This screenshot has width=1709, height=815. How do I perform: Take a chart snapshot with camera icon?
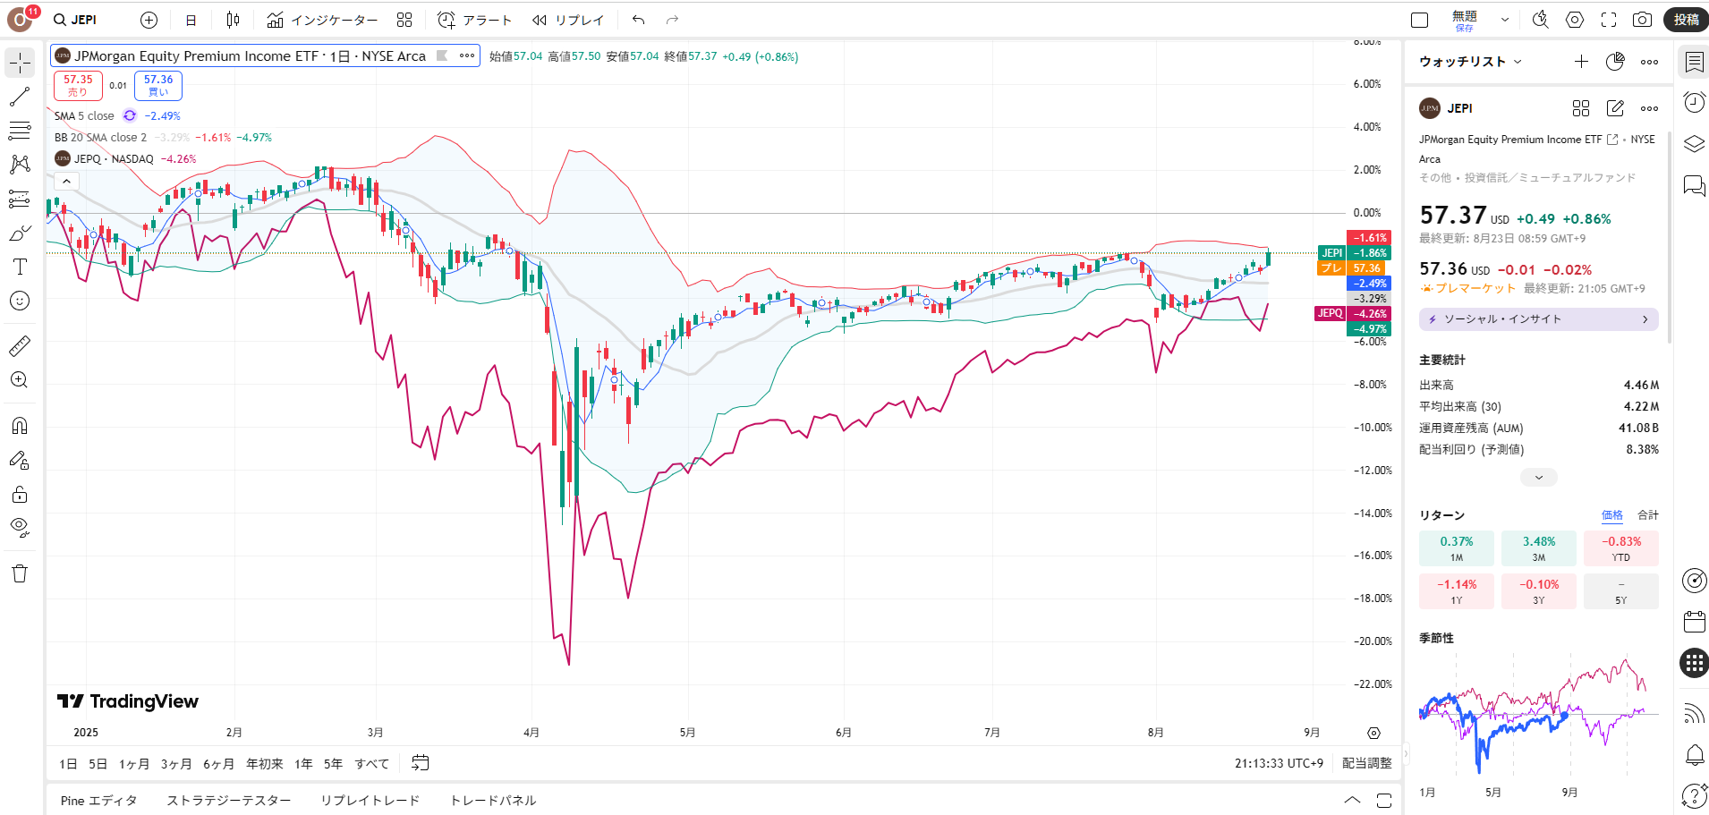(x=1642, y=20)
